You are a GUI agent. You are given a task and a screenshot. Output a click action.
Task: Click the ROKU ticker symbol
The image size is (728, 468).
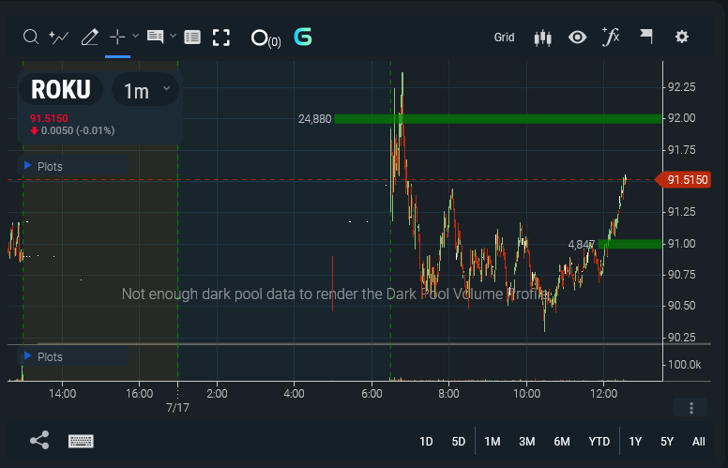click(x=61, y=89)
